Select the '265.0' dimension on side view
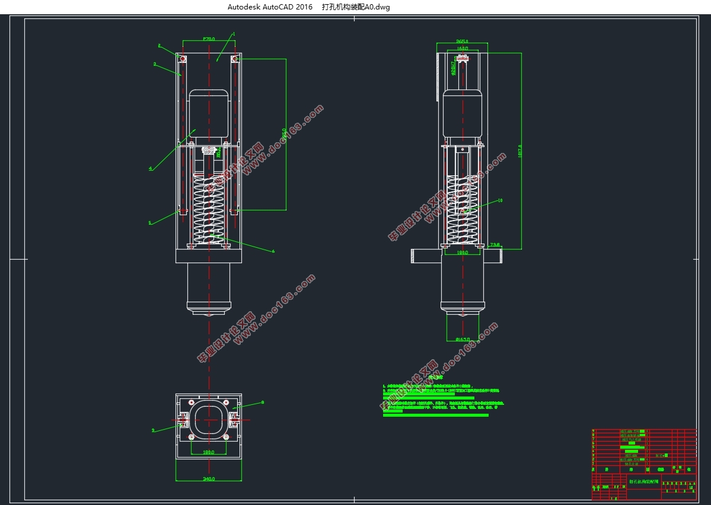 462,41
